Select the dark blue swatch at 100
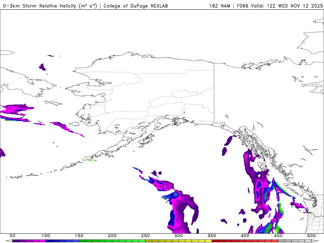Image resolution: width=324 pixels, height=243 pixels. pos(49,241)
